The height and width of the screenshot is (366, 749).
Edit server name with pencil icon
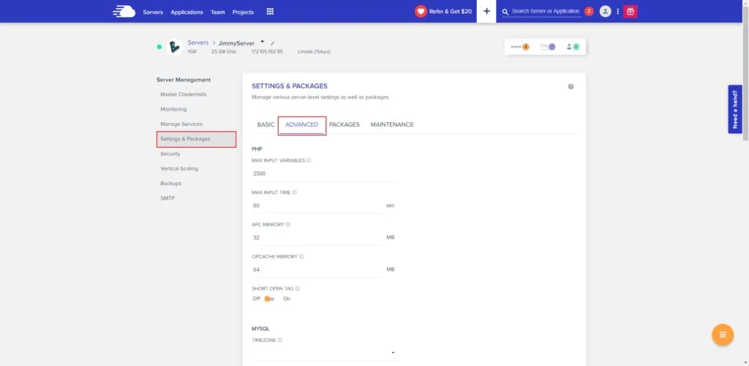273,43
